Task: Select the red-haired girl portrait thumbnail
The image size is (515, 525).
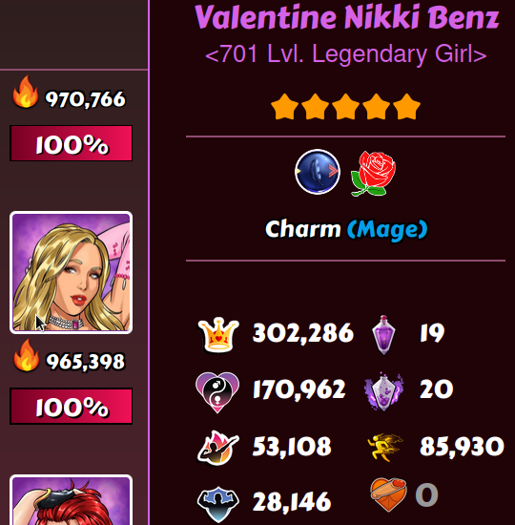Action: tap(71, 499)
